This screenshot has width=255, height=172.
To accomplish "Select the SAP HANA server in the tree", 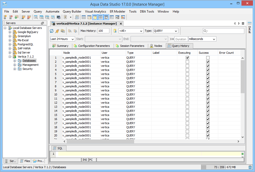I will 24,48.
